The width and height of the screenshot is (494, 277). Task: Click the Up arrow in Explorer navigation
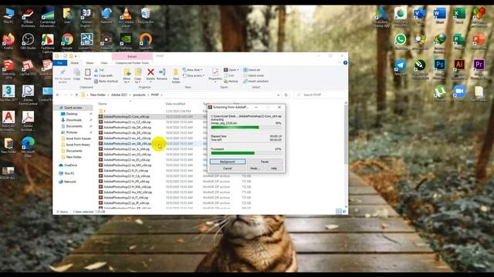click(x=76, y=95)
